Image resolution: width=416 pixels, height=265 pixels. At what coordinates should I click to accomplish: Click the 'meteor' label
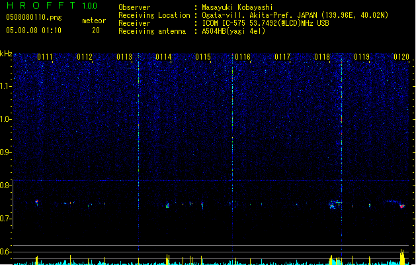pyautogui.click(x=94, y=21)
